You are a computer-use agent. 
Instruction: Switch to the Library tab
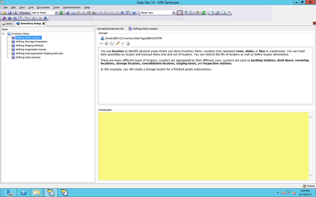(x=7, y=23)
